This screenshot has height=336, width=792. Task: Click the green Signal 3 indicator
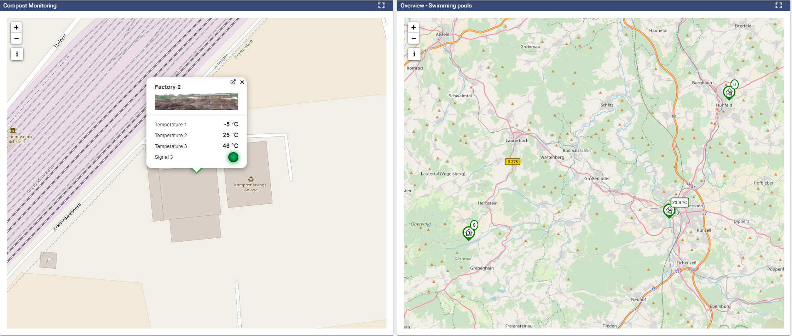[233, 157]
